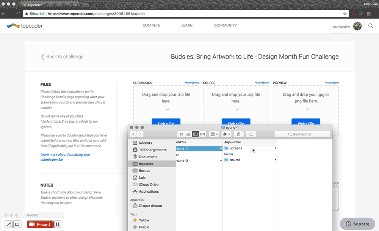Click the red browser extension icon
The image size is (379, 231).
point(354,14)
